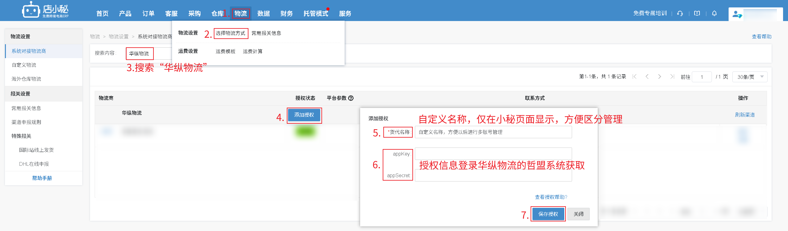788x231 pixels.
Task: Click the user account avatar icon
Action: 737,14
